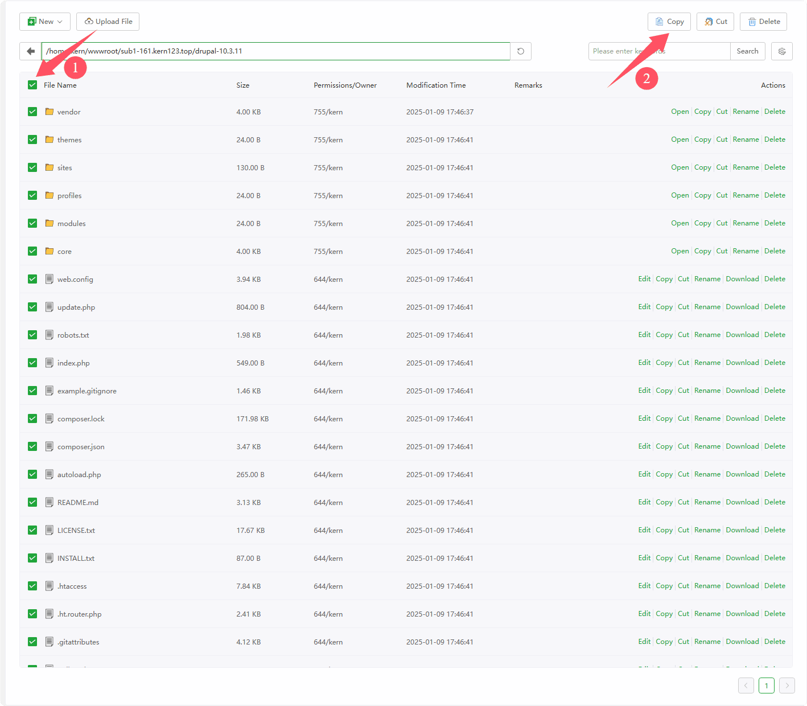The width and height of the screenshot is (807, 706).
Task: Uncheck the vendor folder checkbox
Action: (x=32, y=112)
